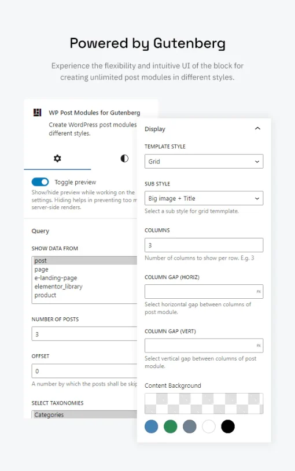
Task: Click the Number of Posts field
Action: pos(84,333)
